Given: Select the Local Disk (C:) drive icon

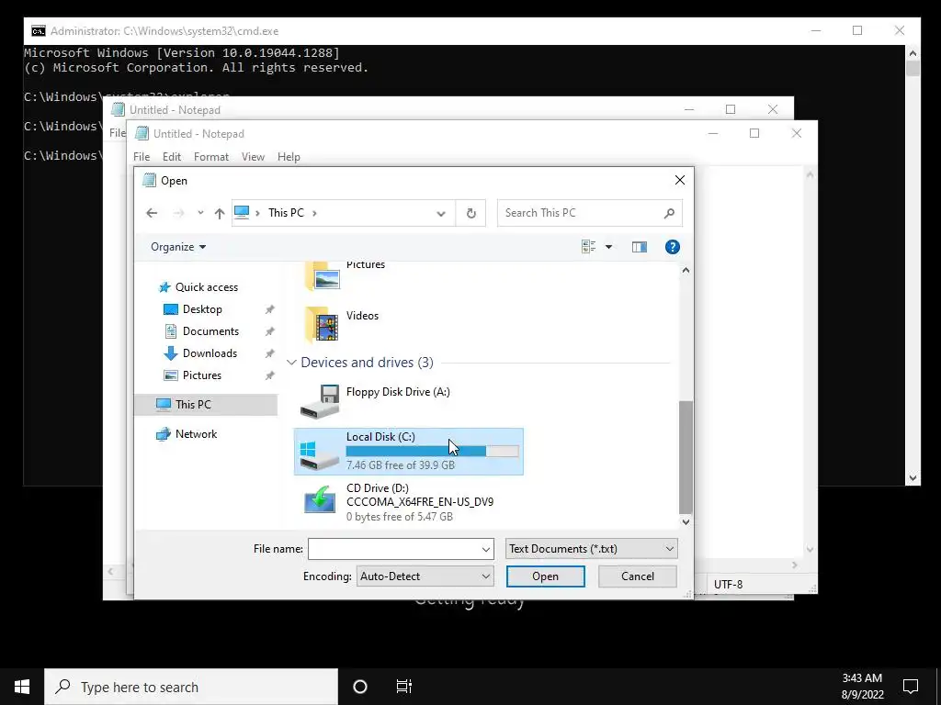Looking at the screenshot, I should pos(320,453).
